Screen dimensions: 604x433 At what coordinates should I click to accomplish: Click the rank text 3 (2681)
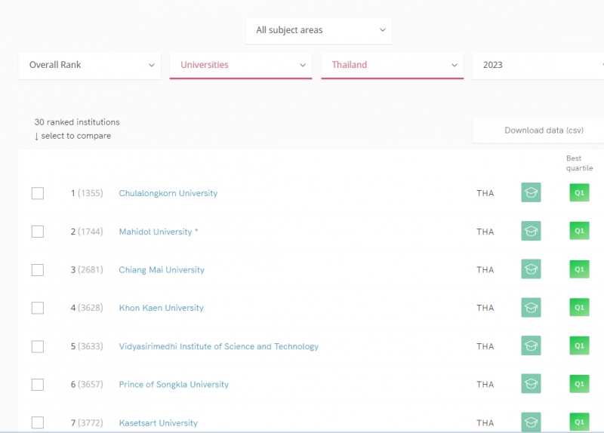(87, 270)
